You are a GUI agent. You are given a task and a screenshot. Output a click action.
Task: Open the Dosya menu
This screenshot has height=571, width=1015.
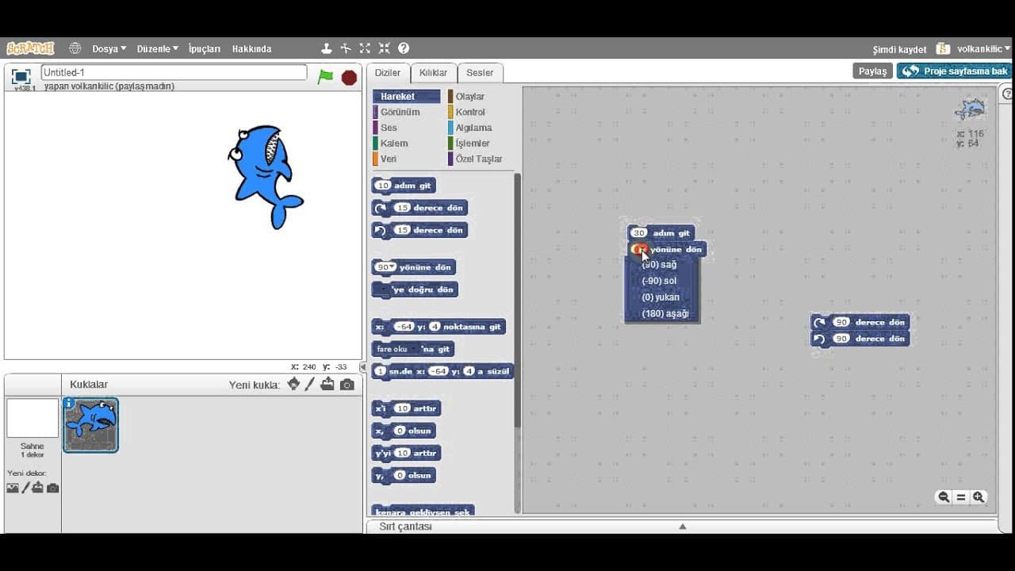click(109, 48)
